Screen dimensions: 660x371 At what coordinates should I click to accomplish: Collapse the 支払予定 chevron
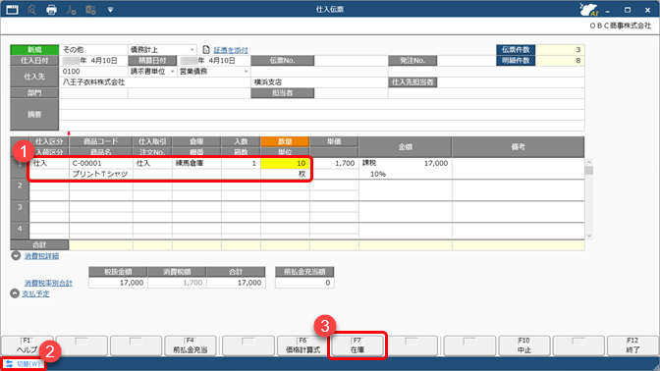(x=15, y=293)
